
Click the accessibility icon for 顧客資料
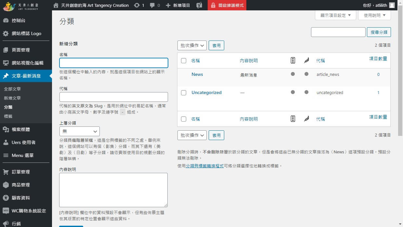(6, 198)
